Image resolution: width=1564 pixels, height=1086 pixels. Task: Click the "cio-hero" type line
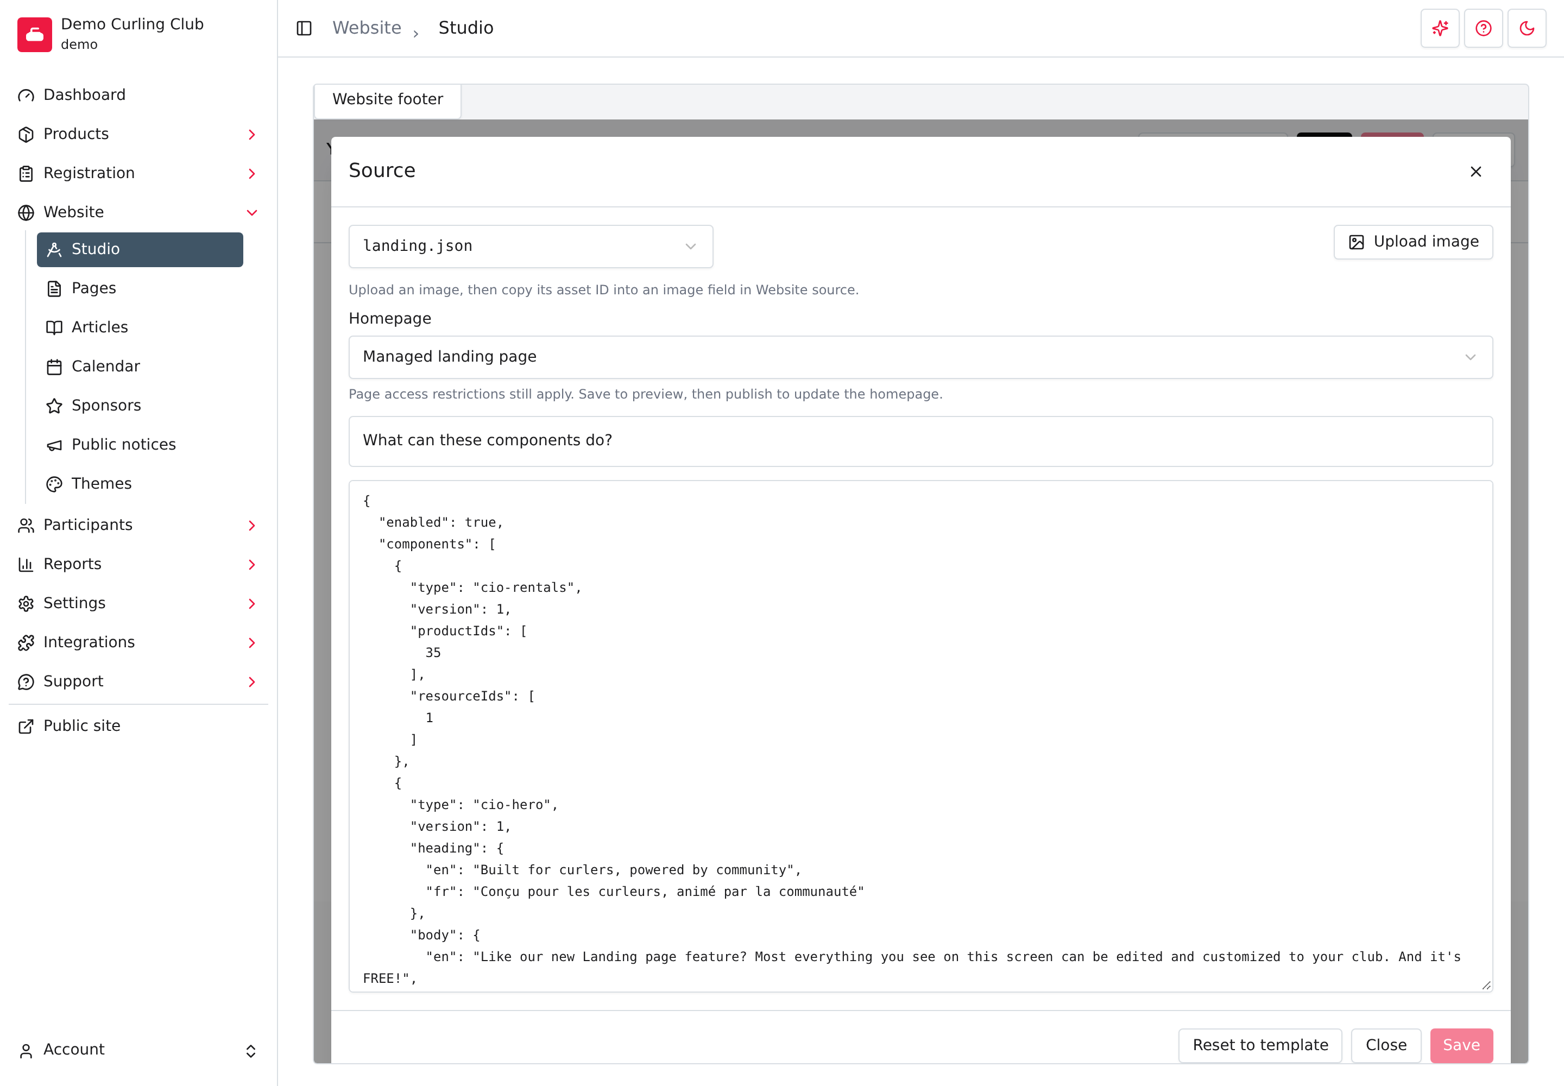[484, 805]
